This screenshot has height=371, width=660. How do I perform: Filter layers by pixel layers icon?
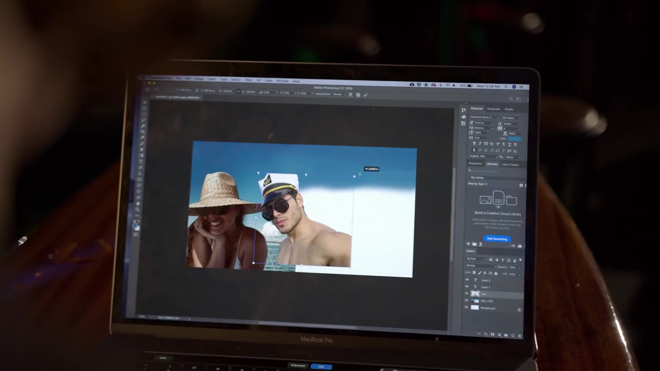coord(491,260)
